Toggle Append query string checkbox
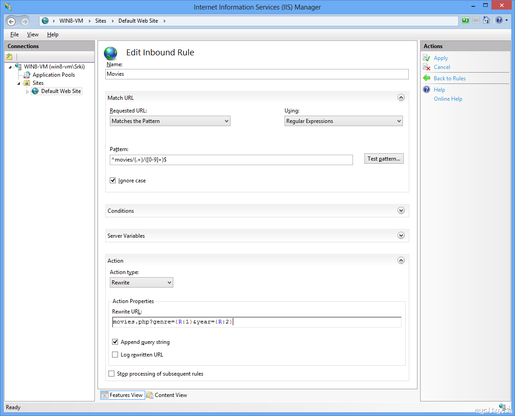Image resolution: width=515 pixels, height=416 pixels. point(115,342)
